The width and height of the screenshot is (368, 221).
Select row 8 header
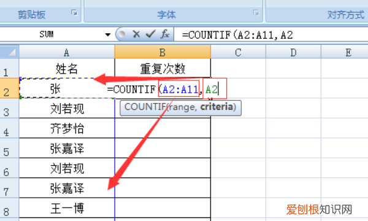coord(9,208)
